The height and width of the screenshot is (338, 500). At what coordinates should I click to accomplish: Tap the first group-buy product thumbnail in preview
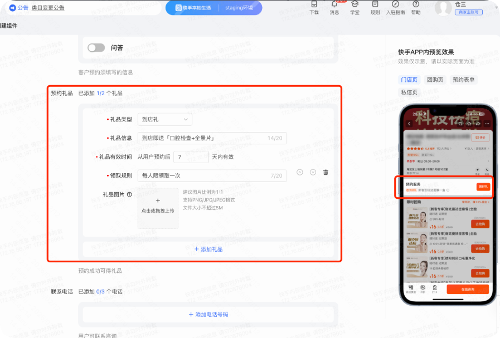(417, 217)
